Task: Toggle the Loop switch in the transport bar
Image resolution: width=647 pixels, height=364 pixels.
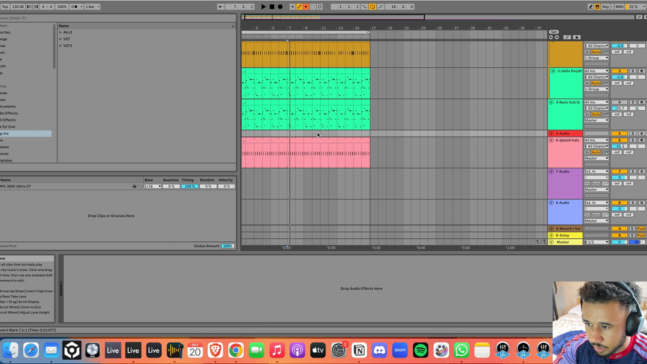Action: 372,7
